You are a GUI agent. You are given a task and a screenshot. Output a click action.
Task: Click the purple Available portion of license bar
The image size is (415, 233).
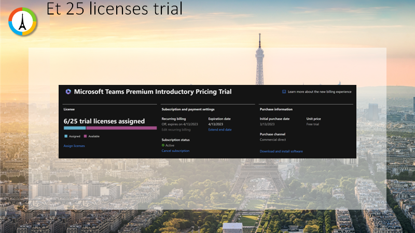121,128
